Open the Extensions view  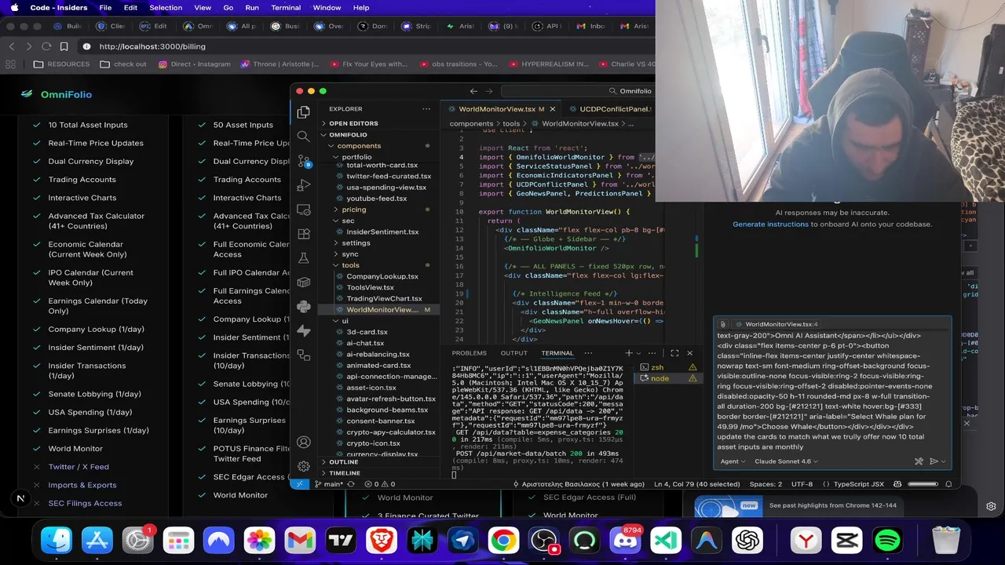pyautogui.click(x=304, y=234)
